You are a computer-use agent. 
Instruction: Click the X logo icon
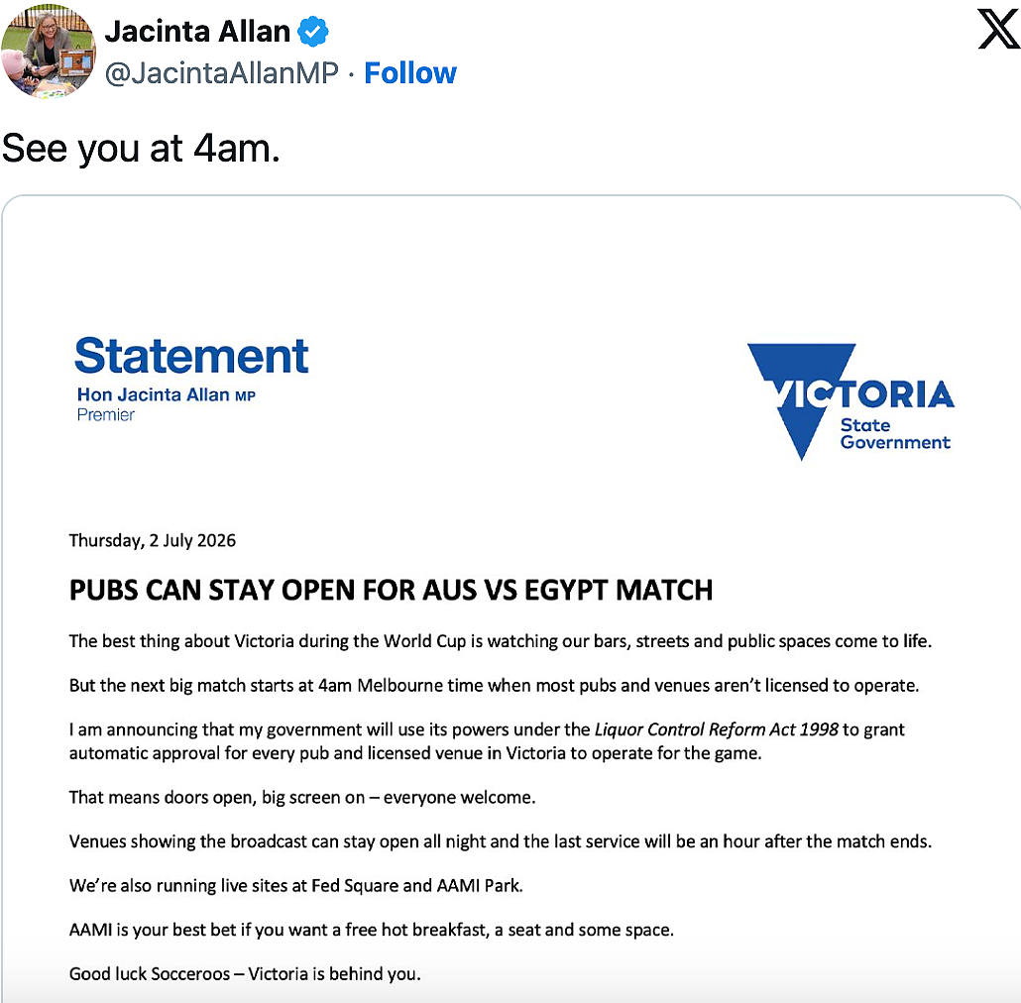click(x=999, y=29)
